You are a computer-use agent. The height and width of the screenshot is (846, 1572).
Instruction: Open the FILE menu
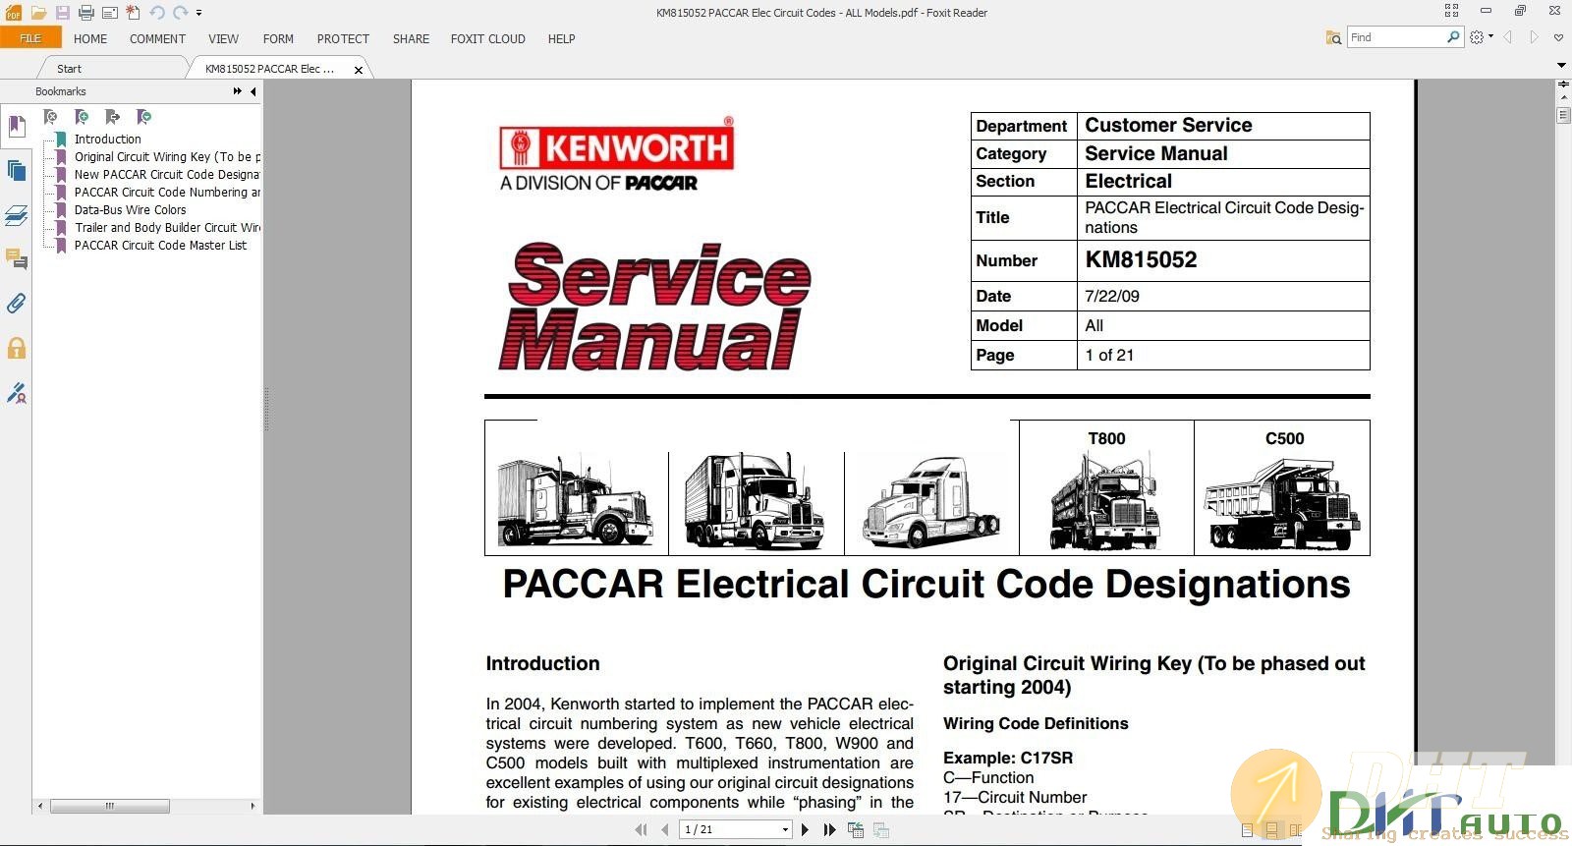(x=30, y=38)
